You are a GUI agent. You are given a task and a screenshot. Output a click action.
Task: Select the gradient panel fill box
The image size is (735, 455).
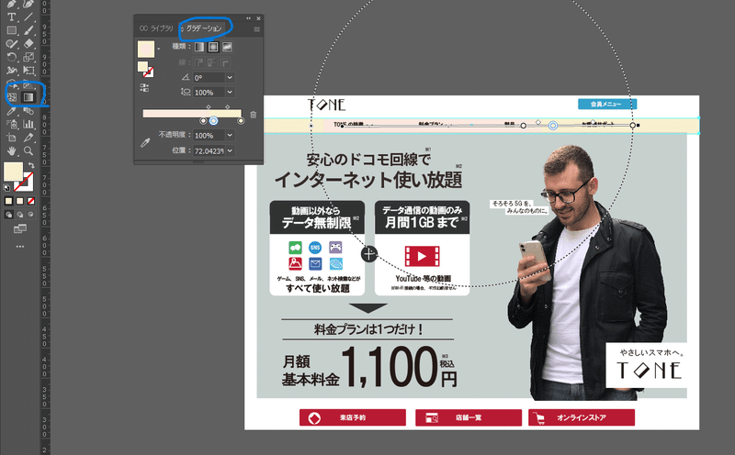pos(142,66)
